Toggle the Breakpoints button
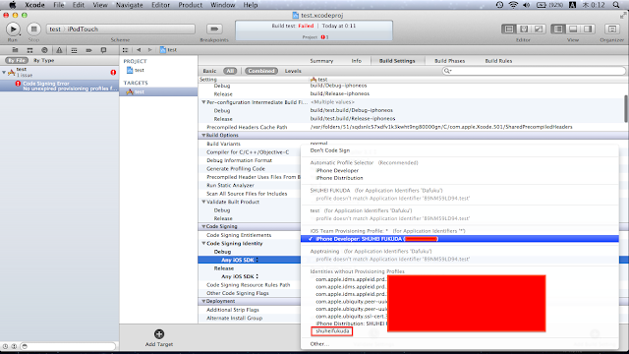The height and width of the screenshot is (354, 629). 214,29
